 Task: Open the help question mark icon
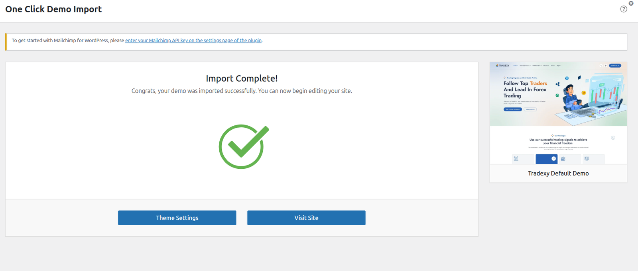[624, 9]
